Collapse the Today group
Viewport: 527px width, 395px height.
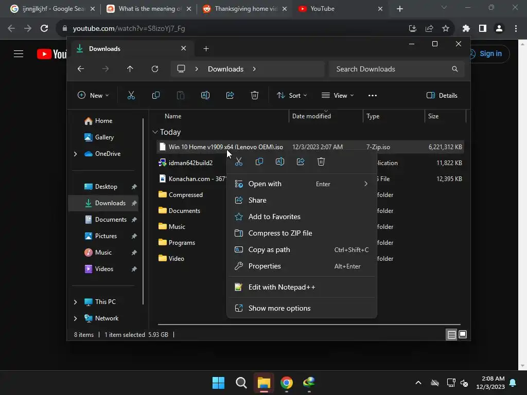tap(155, 132)
